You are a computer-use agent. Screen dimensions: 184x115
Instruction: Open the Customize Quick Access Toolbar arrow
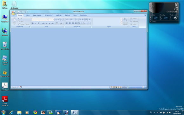[x=29, y=12]
